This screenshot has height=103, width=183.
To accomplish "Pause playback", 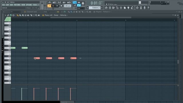I will [53, 6].
